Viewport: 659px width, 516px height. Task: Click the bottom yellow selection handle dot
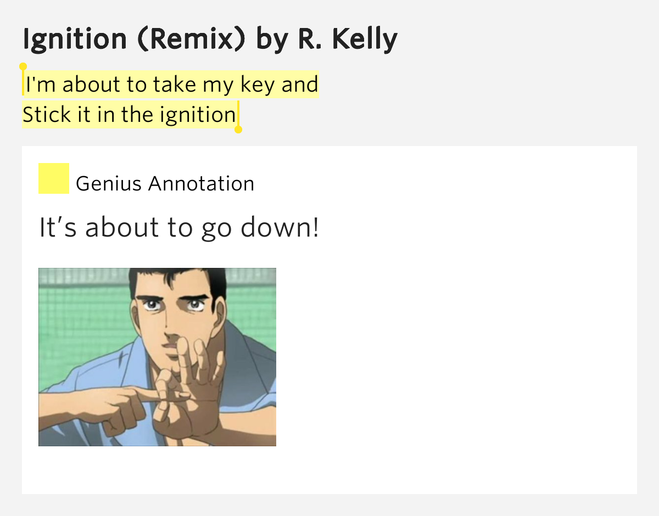pos(238,130)
